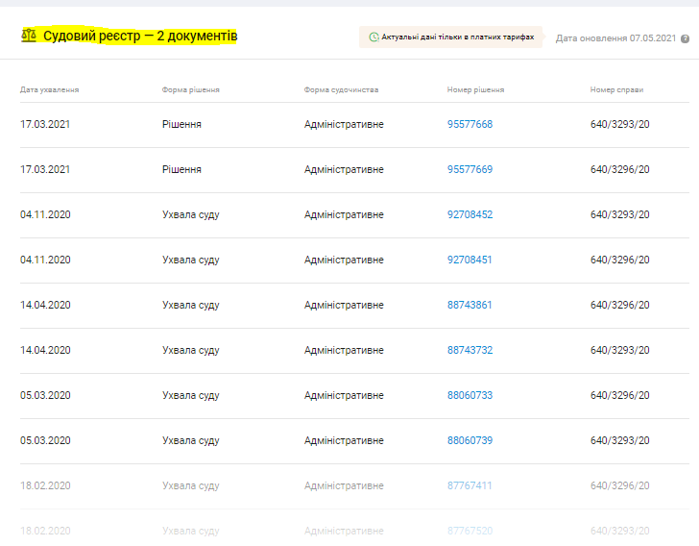The width and height of the screenshot is (699, 546).
Task: Open court ruling 92708451
Action: (470, 261)
